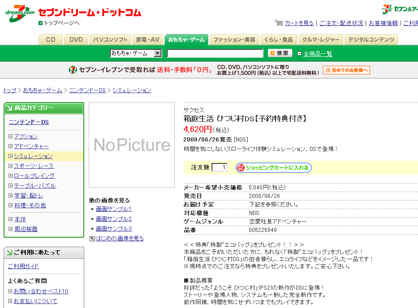Click the シミュレーション breadcrumb link
The height and width of the screenshot is (308, 418).
pyautogui.click(x=132, y=90)
